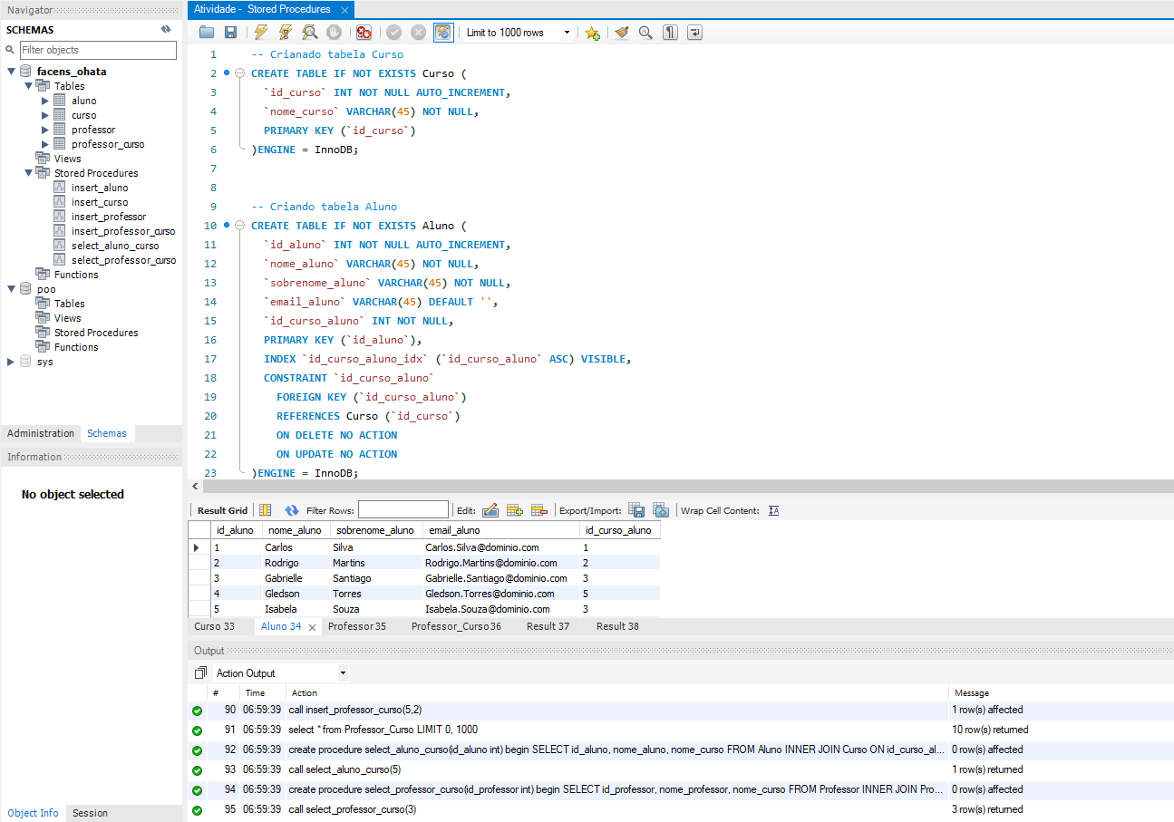Beautify the query using the broom icon

pos(620,32)
